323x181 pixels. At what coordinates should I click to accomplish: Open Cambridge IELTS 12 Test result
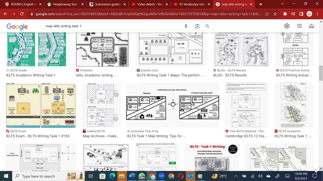[x=246, y=136]
